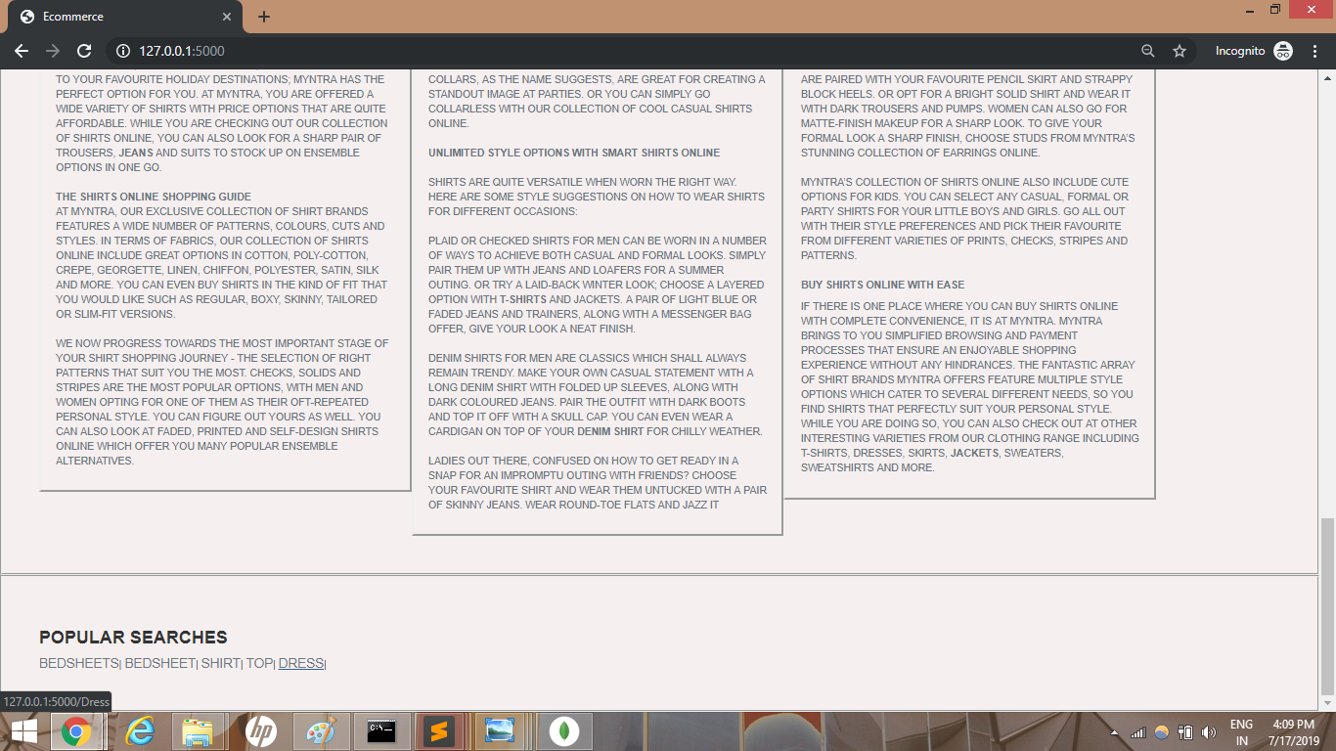Open the zoom magnifier in address bar
The height and width of the screenshot is (751, 1336).
pos(1148,51)
